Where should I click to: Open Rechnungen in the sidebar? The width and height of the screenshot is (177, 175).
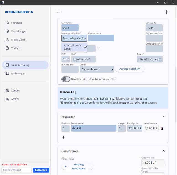click(x=18, y=74)
